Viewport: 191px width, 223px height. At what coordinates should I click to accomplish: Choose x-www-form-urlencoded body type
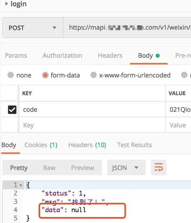pos(94,75)
